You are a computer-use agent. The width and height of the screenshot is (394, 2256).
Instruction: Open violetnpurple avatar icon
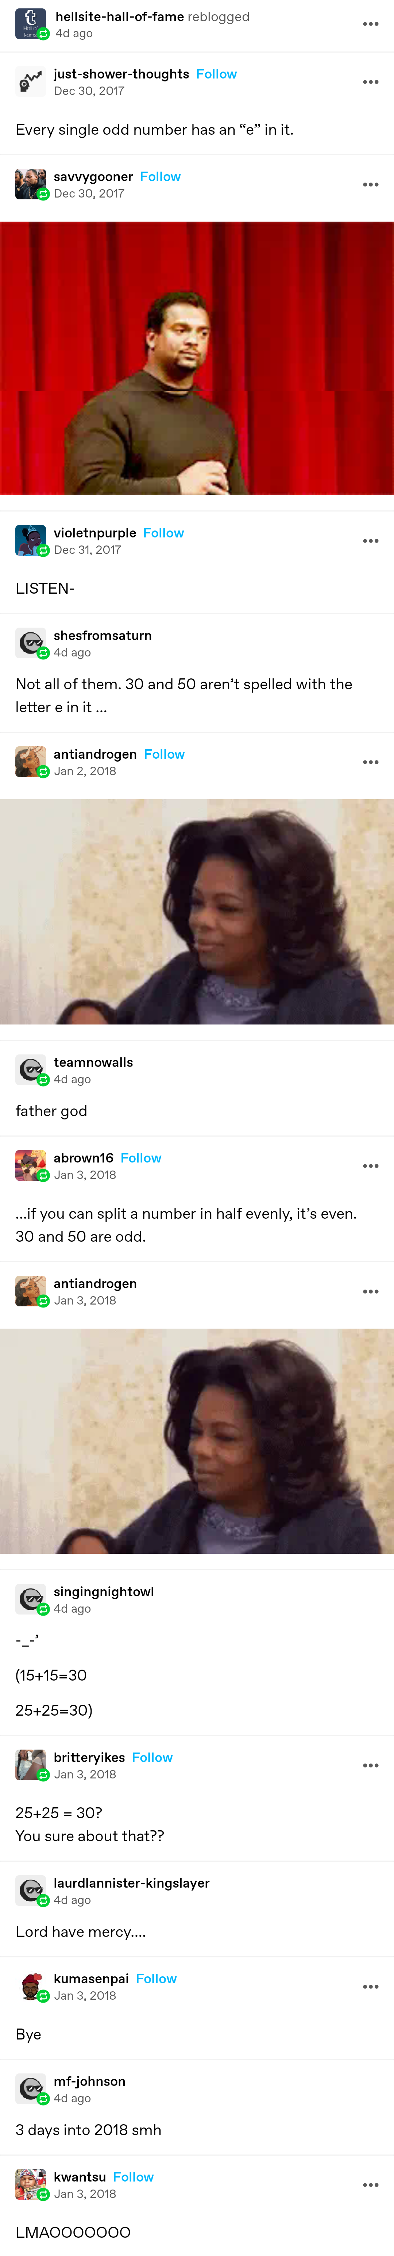tap(31, 541)
